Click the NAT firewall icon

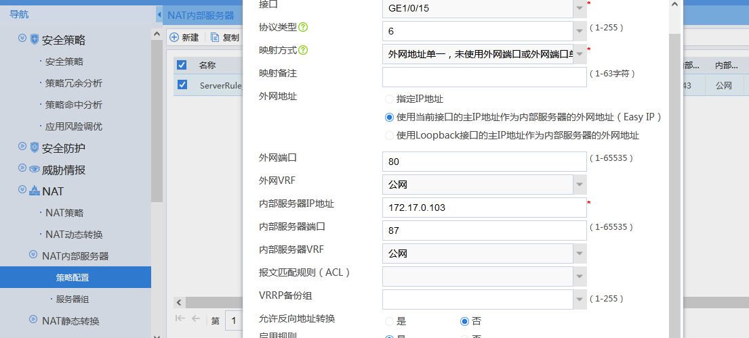tap(35, 191)
